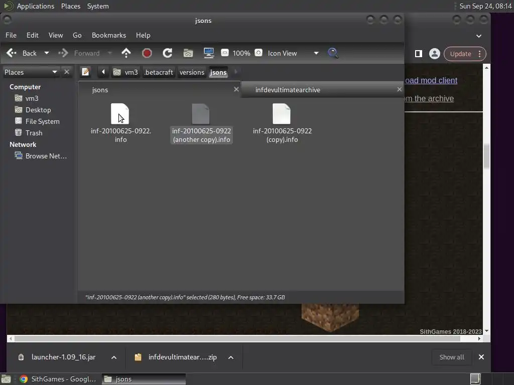Select inf-20100625-0922 (copy).info file
Image resolution: width=514 pixels, height=385 pixels.
click(x=282, y=123)
